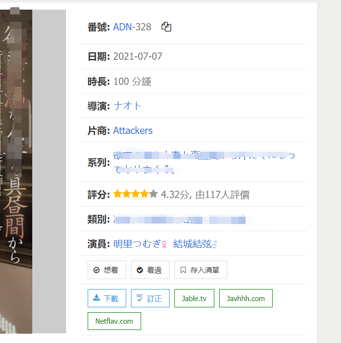The image size is (341, 343).
Task: Click the first gold rating star
Action: pyautogui.click(x=118, y=194)
